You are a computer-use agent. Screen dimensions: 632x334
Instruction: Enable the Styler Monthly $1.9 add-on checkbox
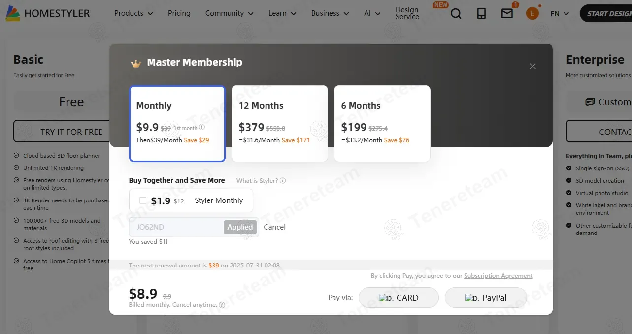(142, 200)
